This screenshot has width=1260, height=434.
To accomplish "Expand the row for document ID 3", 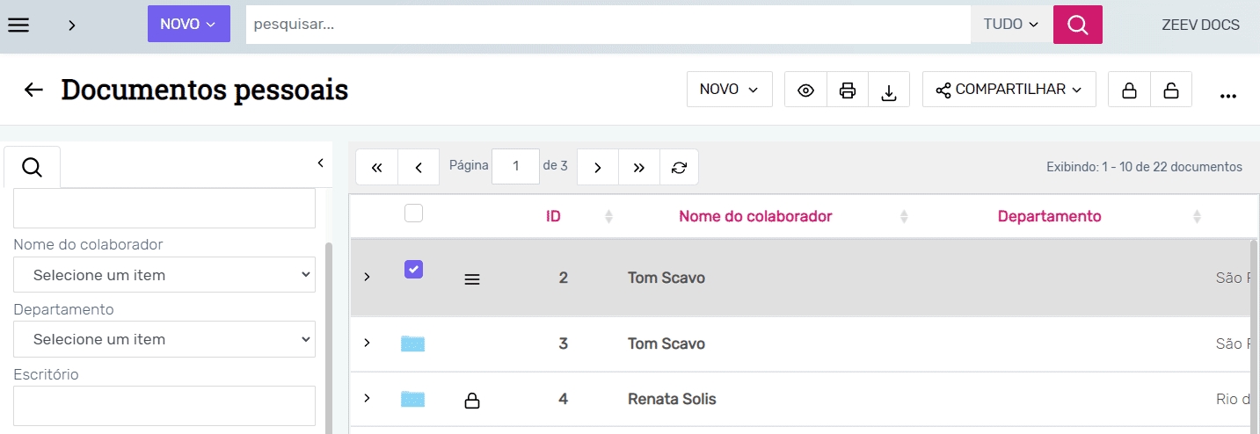I will 367,343.
